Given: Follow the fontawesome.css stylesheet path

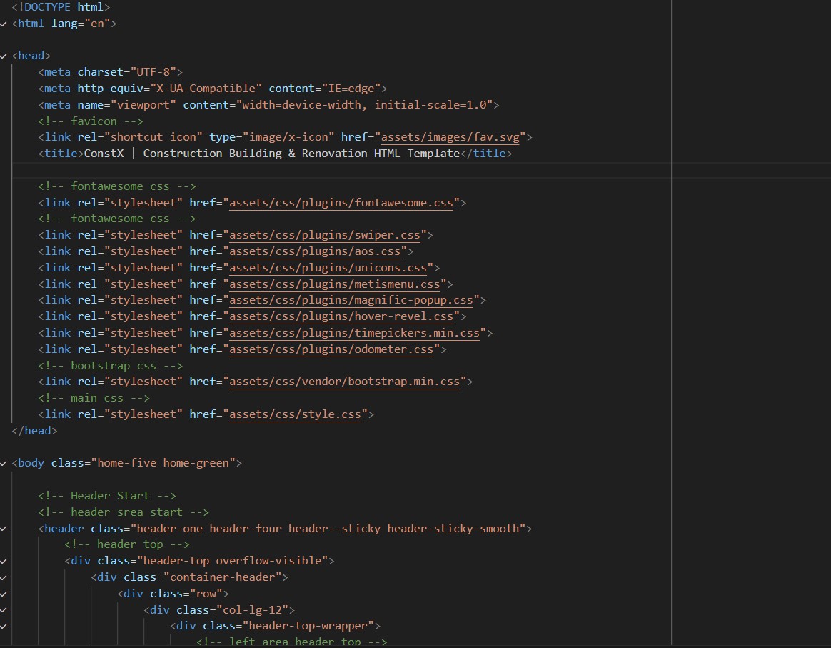Looking at the screenshot, I should click(341, 203).
